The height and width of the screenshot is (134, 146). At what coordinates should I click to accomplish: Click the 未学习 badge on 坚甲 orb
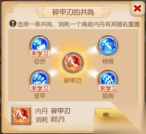39,88
